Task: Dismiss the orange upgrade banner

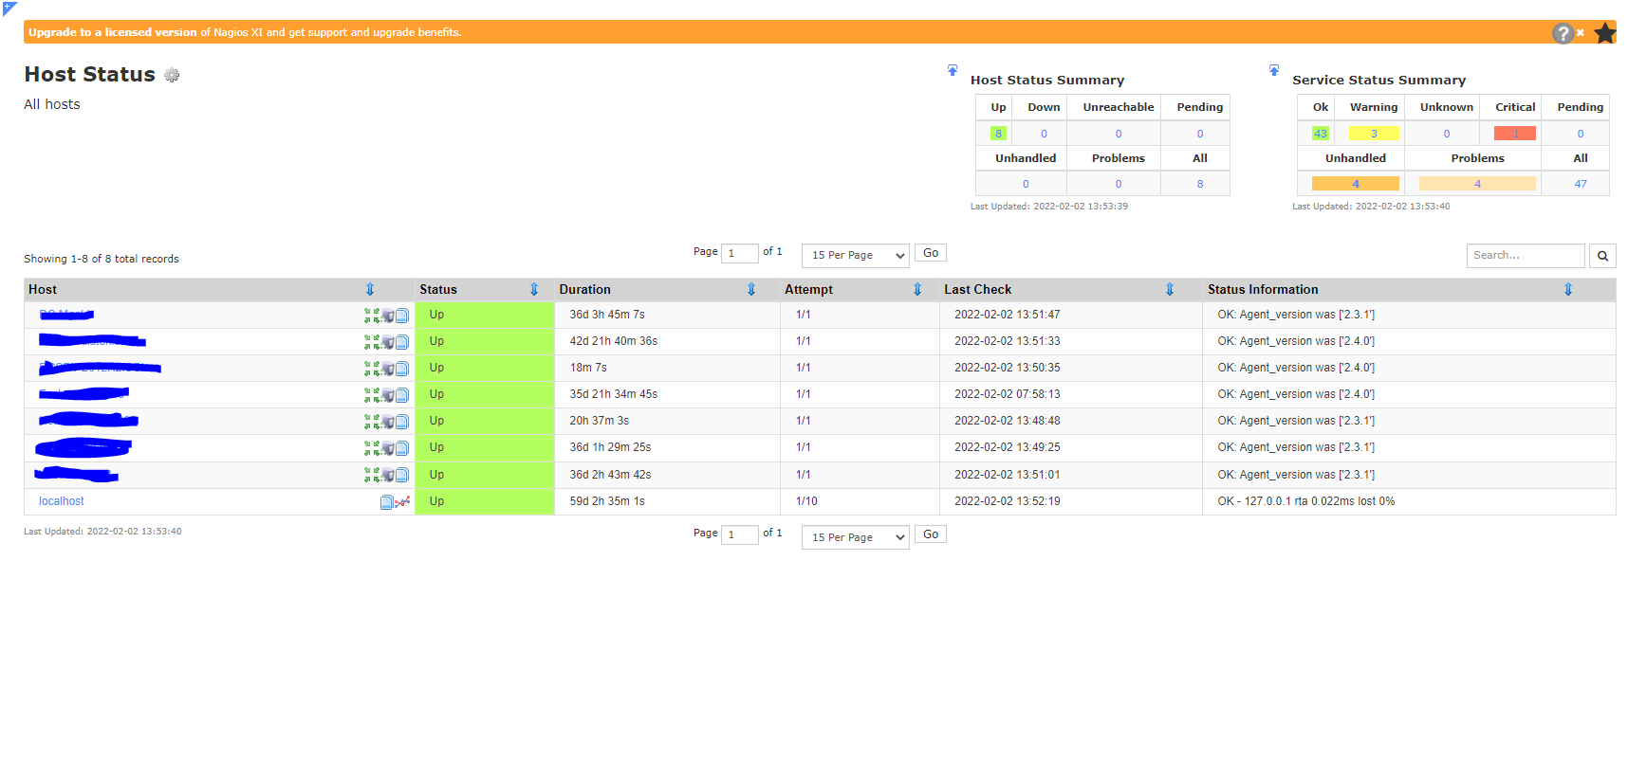Action: coord(1581,33)
